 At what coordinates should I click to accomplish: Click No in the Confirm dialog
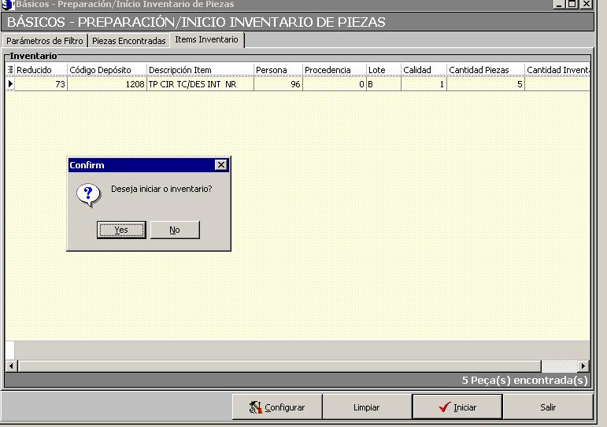pos(175,230)
